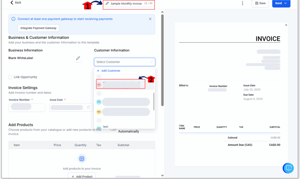This screenshot has width=300, height=179.
Task: Click Integrate Payment Gateway button
Action: coord(38,28)
